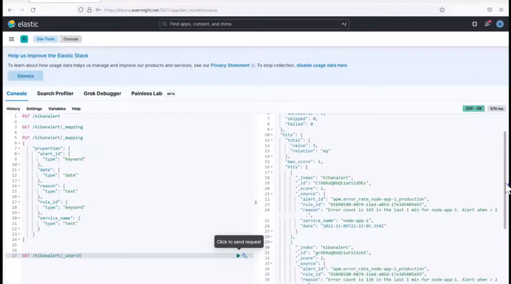Open the user avatar menu
The height and width of the screenshot is (284, 511).
[x=500, y=24]
